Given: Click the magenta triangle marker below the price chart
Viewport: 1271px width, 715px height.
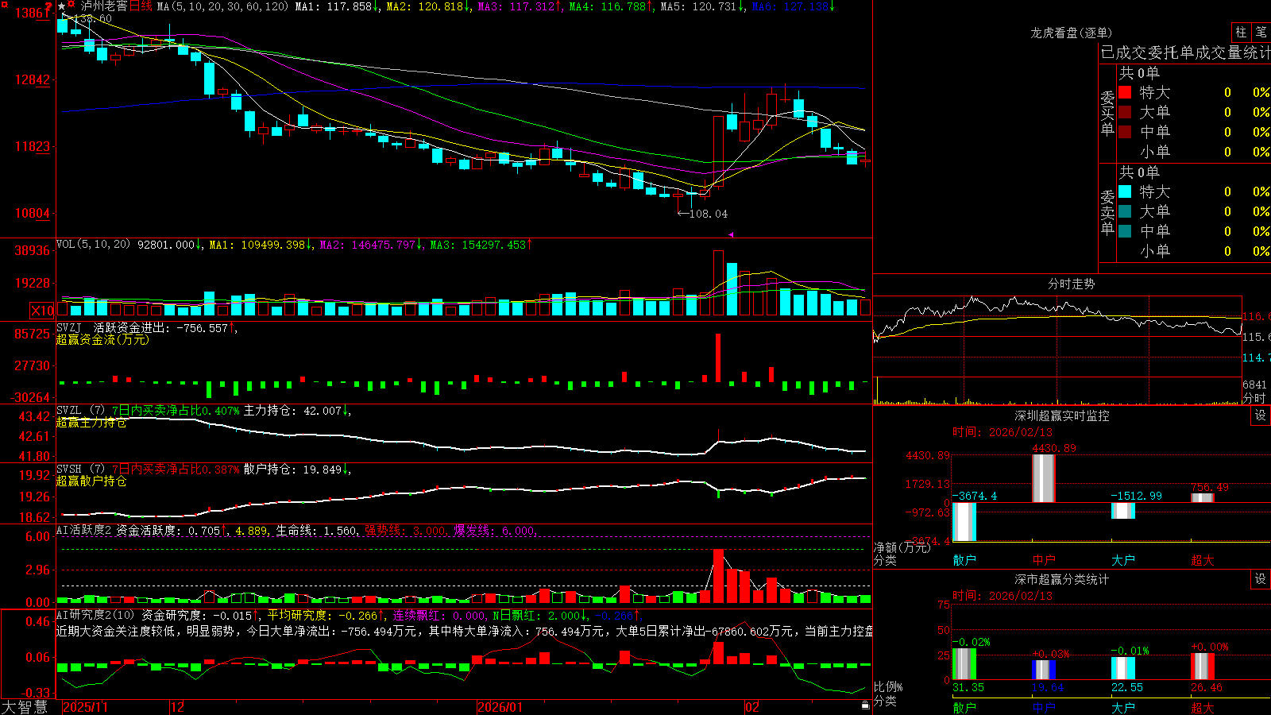Looking at the screenshot, I should pyautogui.click(x=731, y=234).
